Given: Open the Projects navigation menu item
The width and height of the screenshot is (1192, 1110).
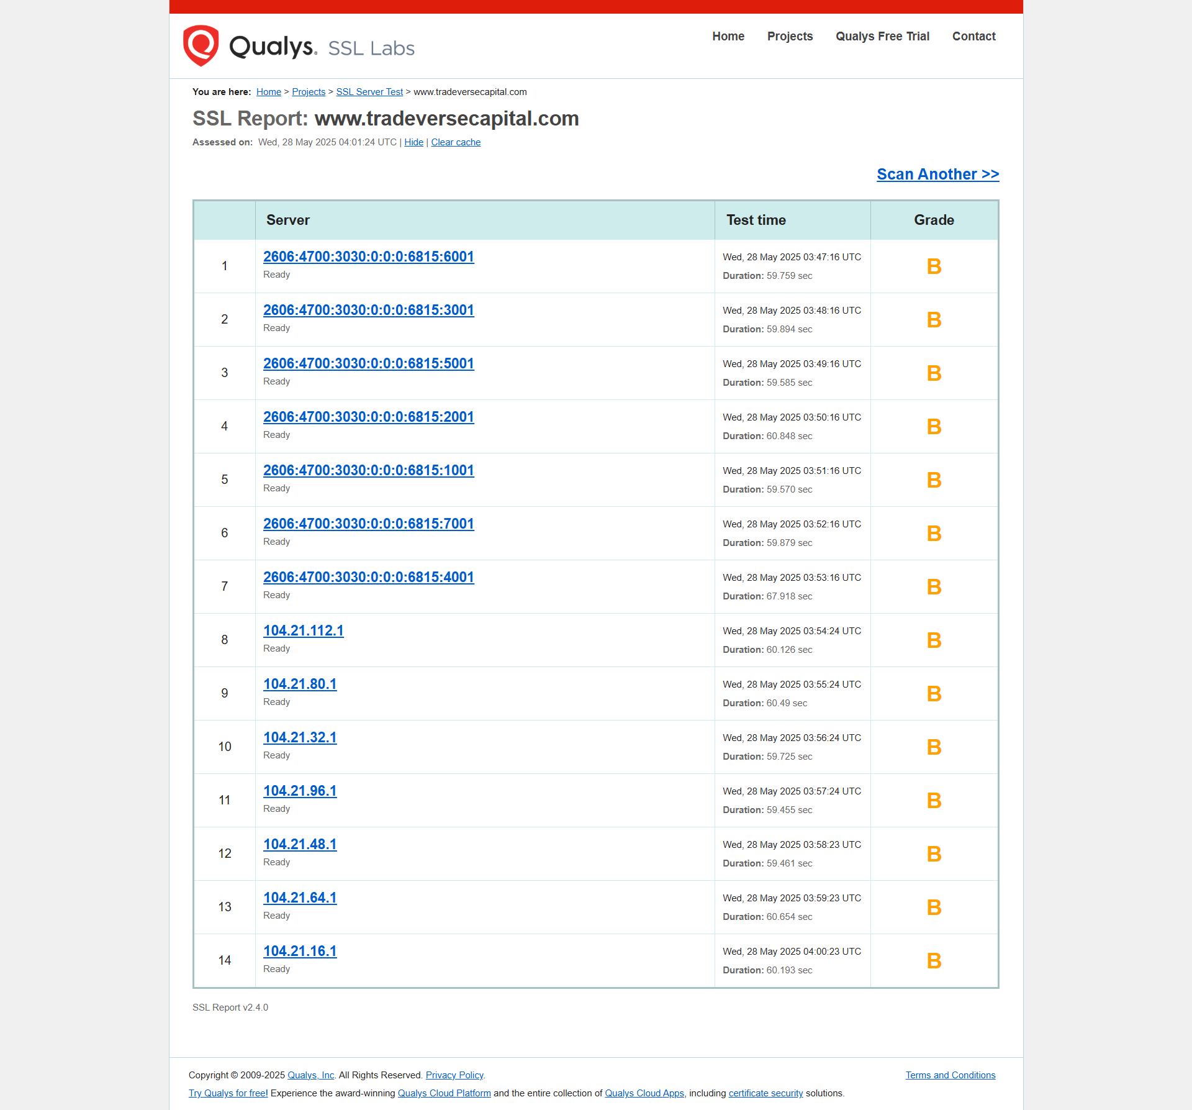Looking at the screenshot, I should [790, 36].
